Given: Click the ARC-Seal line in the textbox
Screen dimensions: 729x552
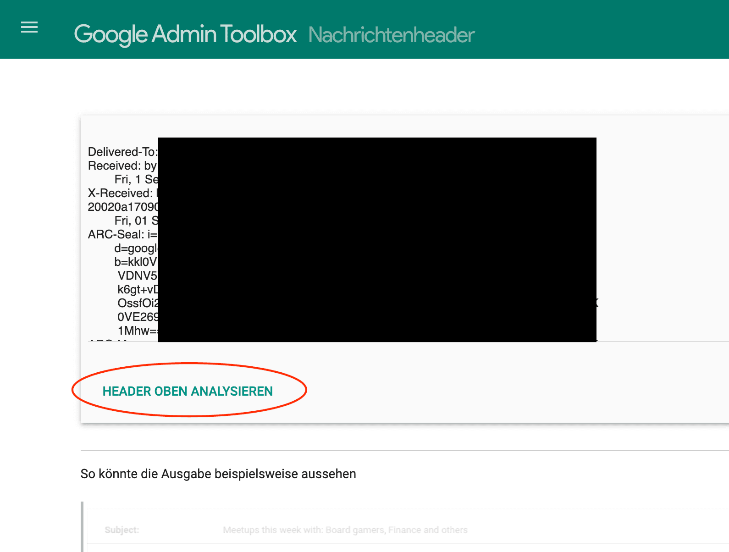Looking at the screenshot, I should point(122,234).
